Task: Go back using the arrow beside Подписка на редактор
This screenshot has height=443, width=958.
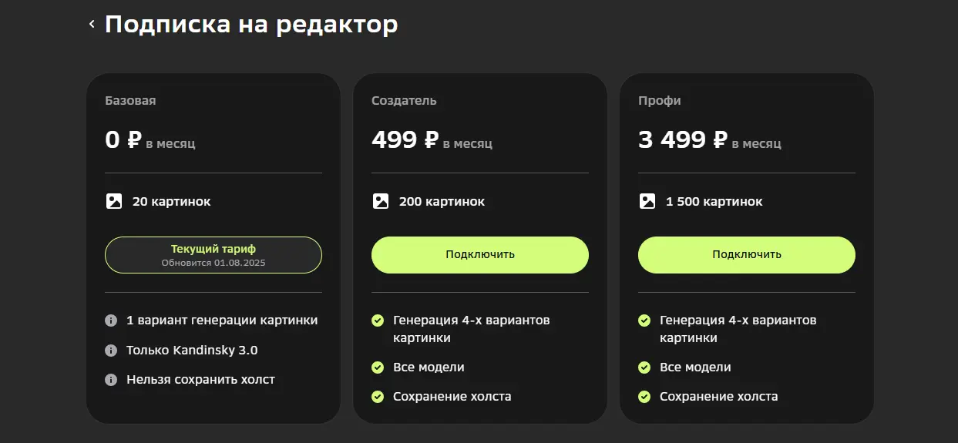Action: [92, 25]
